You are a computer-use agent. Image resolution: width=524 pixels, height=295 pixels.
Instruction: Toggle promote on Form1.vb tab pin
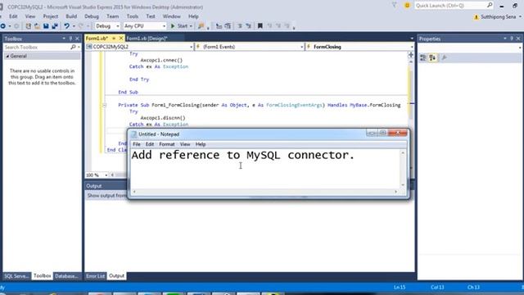pyautogui.click(x=114, y=39)
